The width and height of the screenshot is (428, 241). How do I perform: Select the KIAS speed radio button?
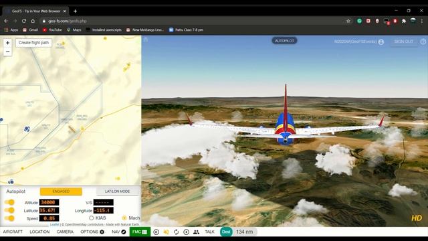(x=91, y=218)
